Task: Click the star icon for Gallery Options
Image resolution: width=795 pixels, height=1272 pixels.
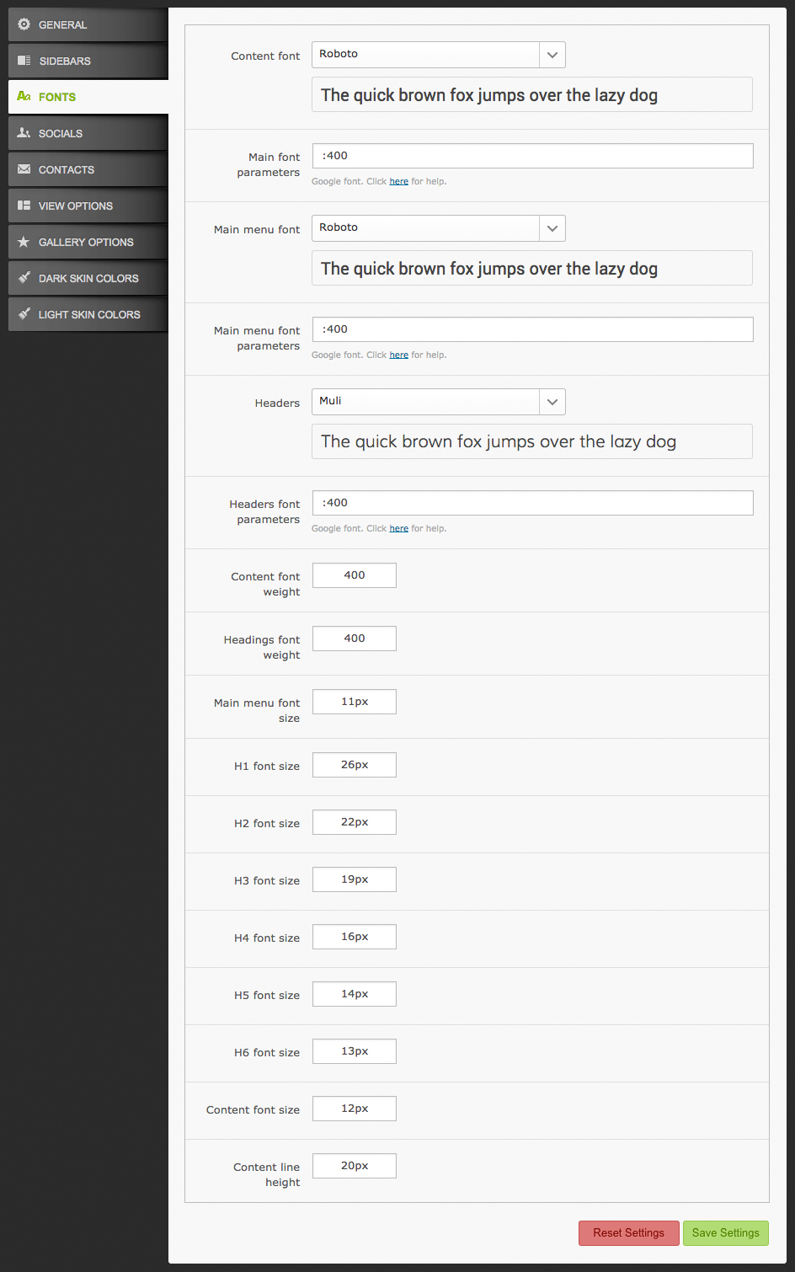Action: (24, 242)
